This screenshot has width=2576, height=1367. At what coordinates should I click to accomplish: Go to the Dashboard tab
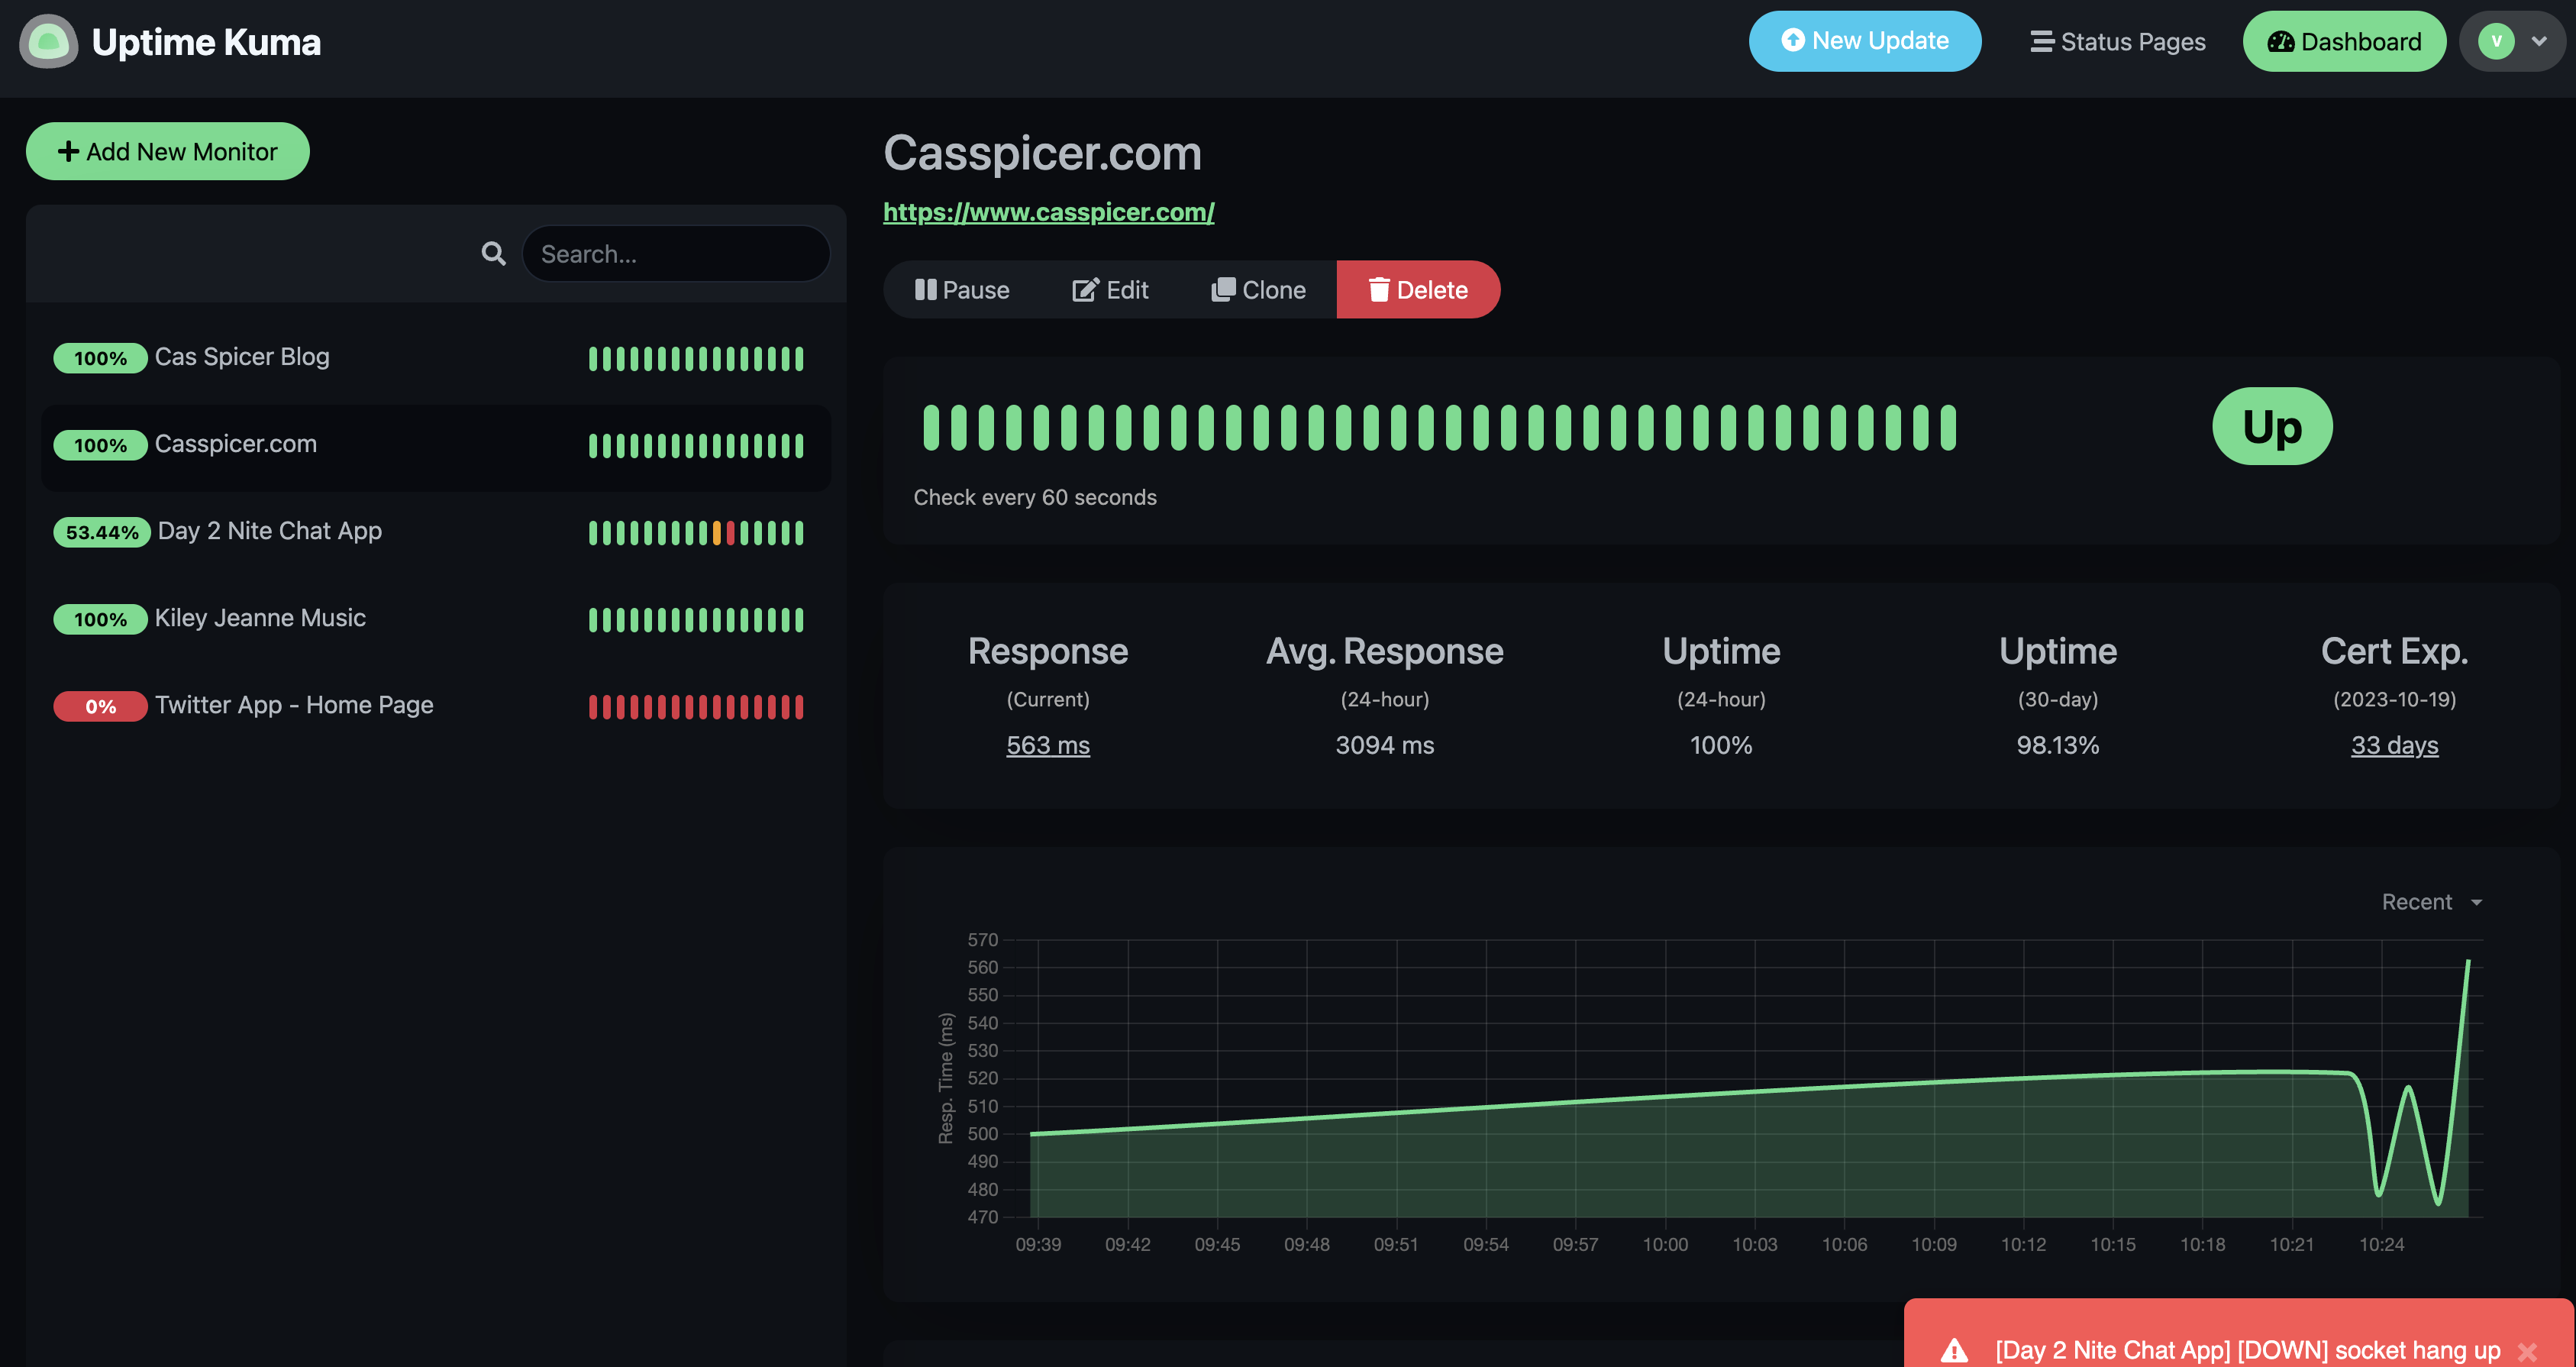pos(2344,41)
